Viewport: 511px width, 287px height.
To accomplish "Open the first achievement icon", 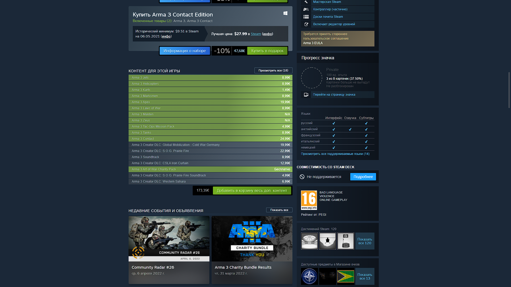I will point(309,241).
